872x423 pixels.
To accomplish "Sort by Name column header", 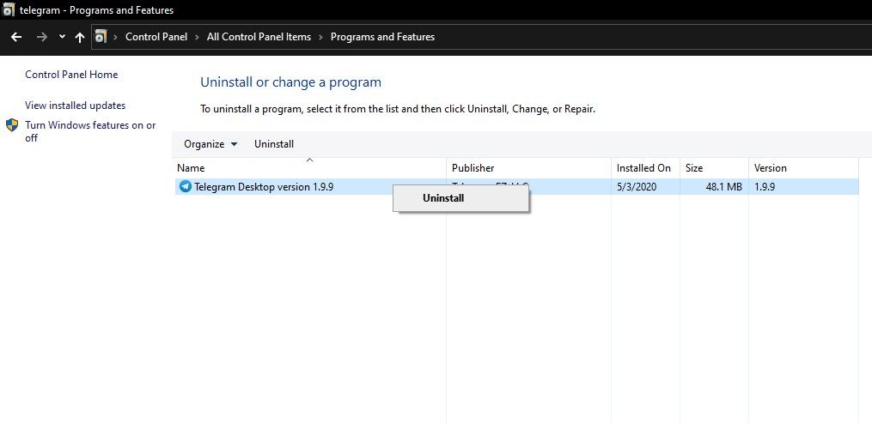I will click(311, 168).
